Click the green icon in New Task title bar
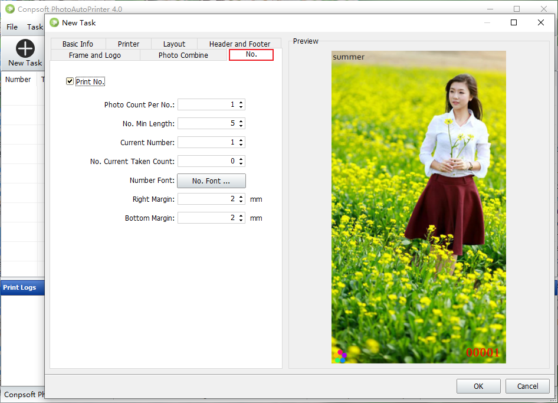The height and width of the screenshot is (403, 558). point(54,22)
